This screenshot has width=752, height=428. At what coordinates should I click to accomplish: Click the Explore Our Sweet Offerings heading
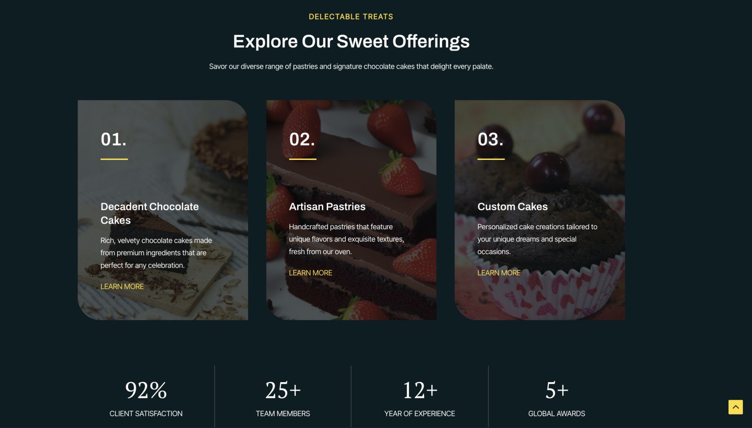(x=351, y=41)
